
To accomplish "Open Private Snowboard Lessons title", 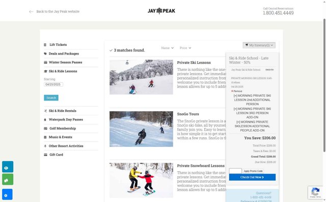I will (x=201, y=166).
